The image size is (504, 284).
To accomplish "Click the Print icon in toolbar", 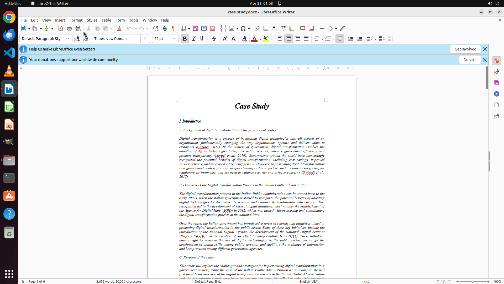I will pos(69,28).
